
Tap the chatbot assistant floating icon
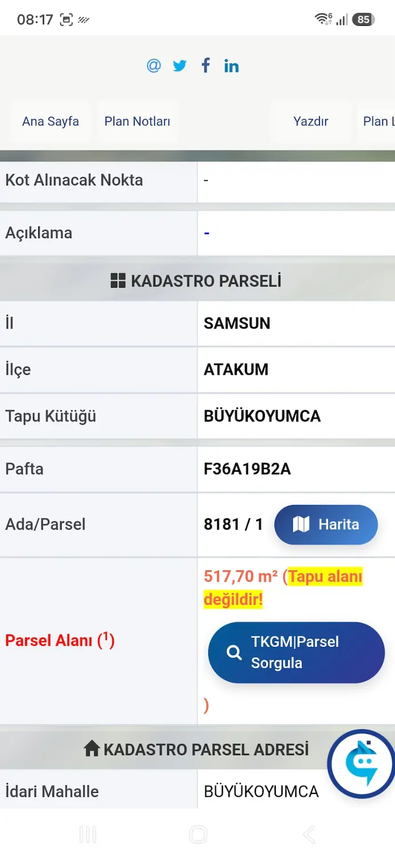click(x=361, y=764)
